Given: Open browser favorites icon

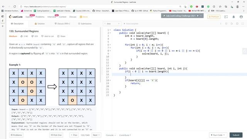Looking at the screenshot, I should coord(220,7).
